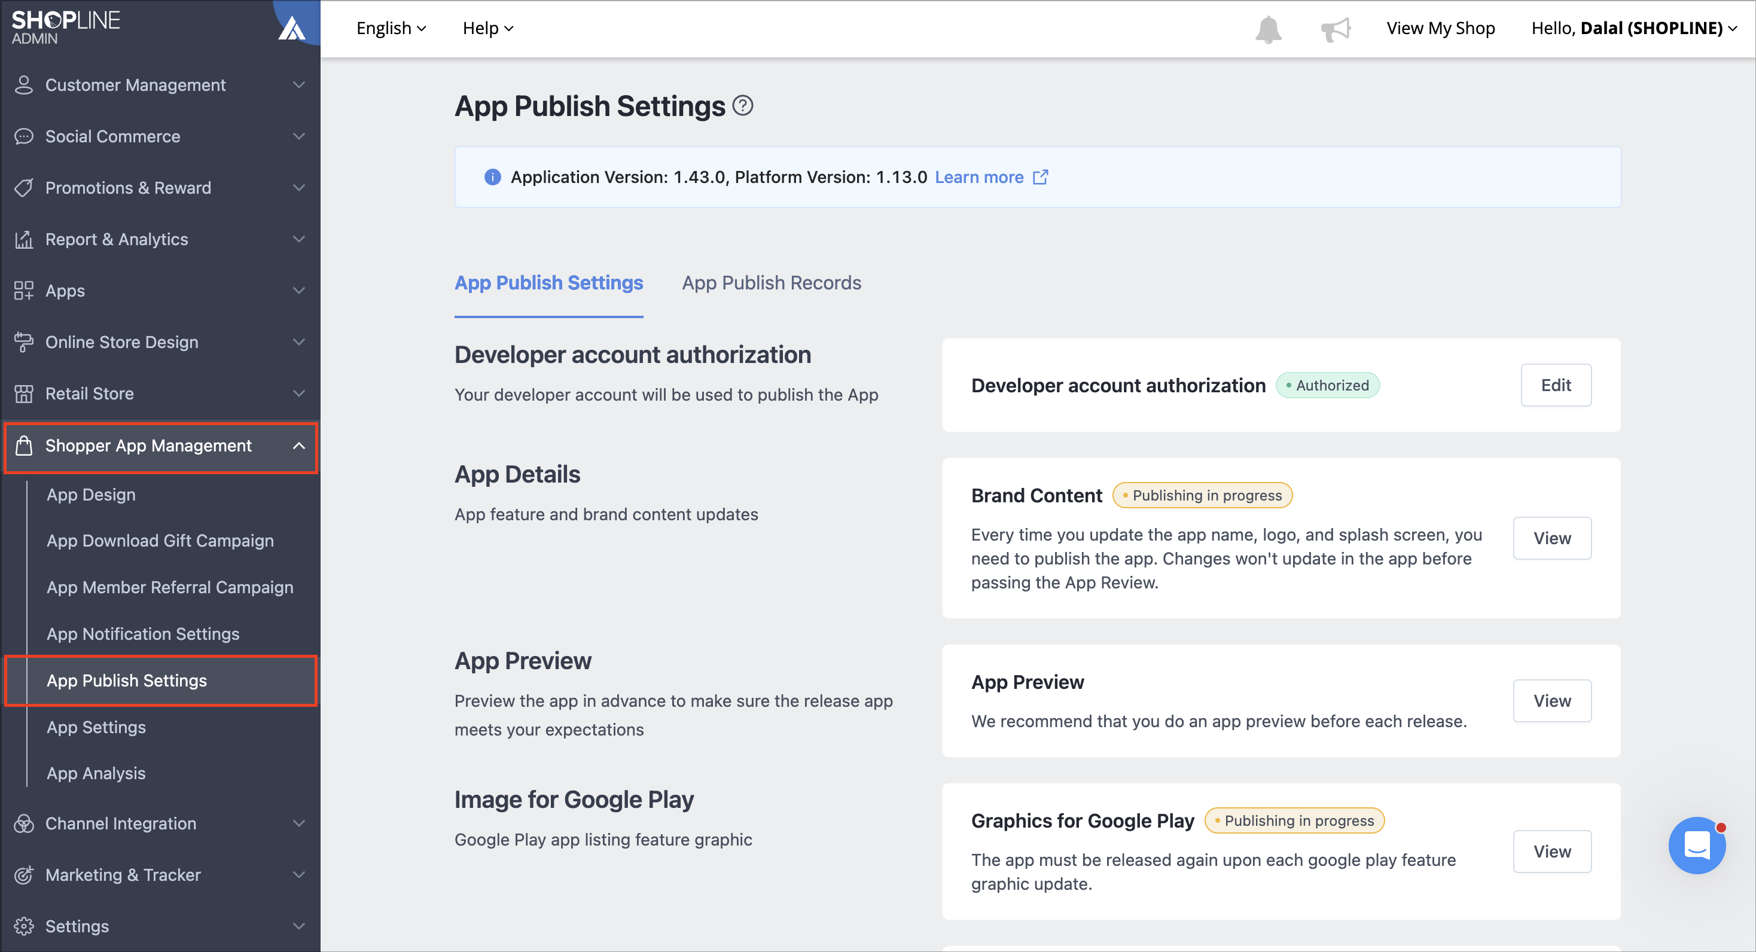
Task: Click the Settings gear icon in sidebar
Action: point(24,926)
